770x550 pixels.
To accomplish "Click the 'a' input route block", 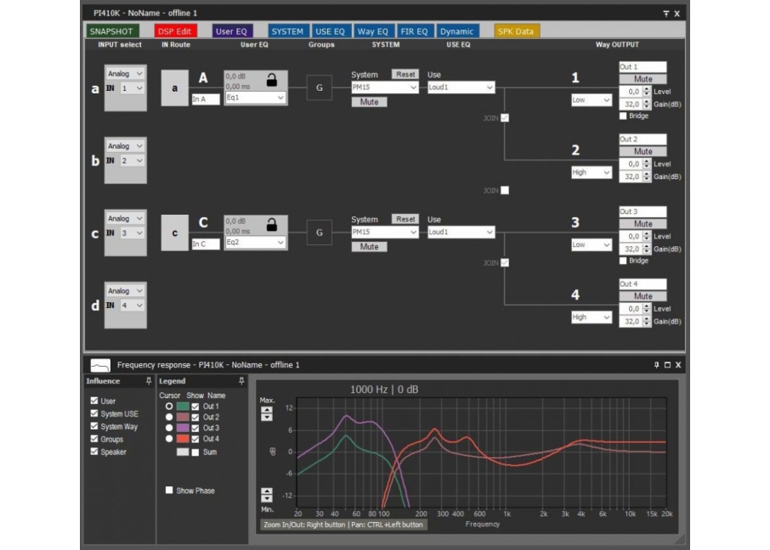I will 174,87.
